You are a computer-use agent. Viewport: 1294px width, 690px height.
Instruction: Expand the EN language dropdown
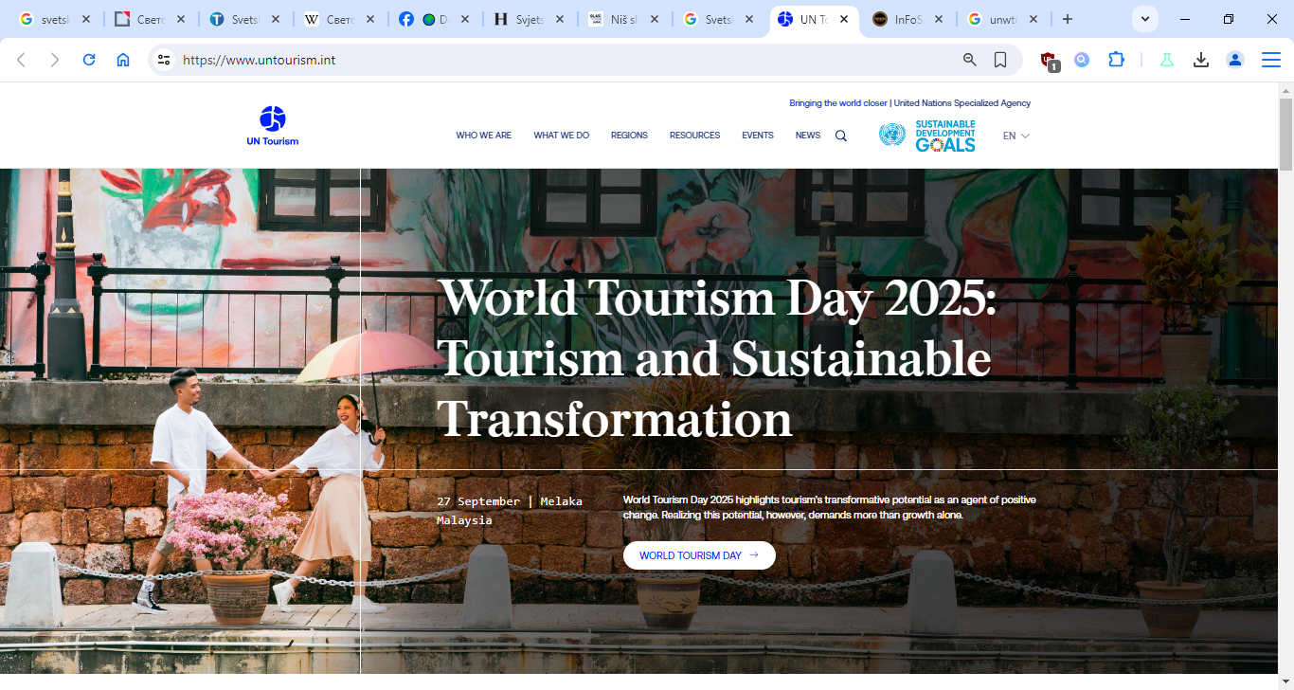(1015, 136)
